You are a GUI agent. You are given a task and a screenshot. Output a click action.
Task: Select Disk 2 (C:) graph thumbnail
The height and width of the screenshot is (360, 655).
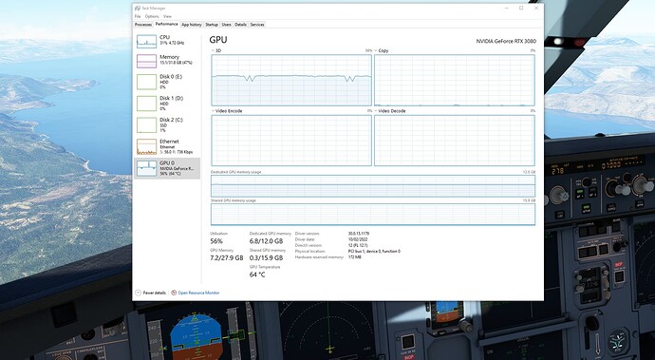(146, 125)
